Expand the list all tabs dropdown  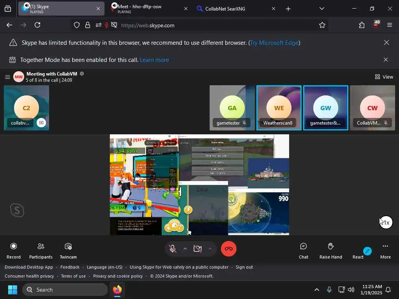[321, 9]
